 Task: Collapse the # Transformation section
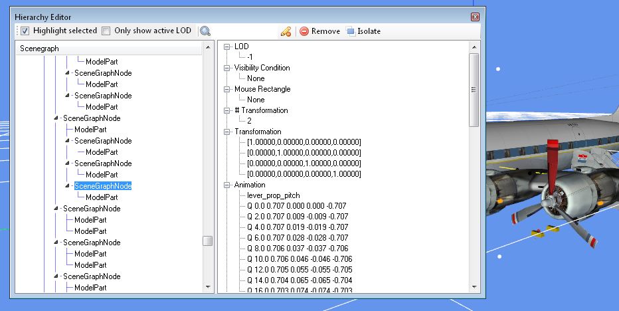[226, 111]
